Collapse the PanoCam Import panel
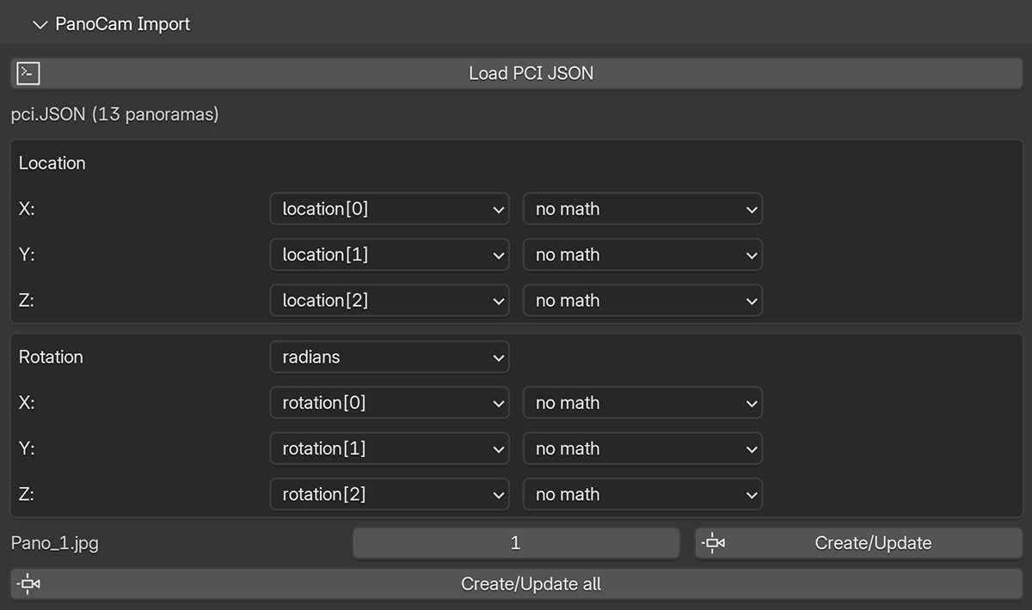 point(40,25)
